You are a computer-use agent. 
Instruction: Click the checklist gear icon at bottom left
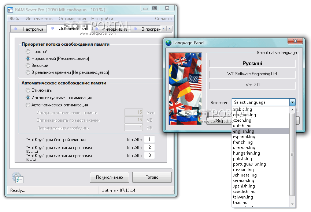18,177
